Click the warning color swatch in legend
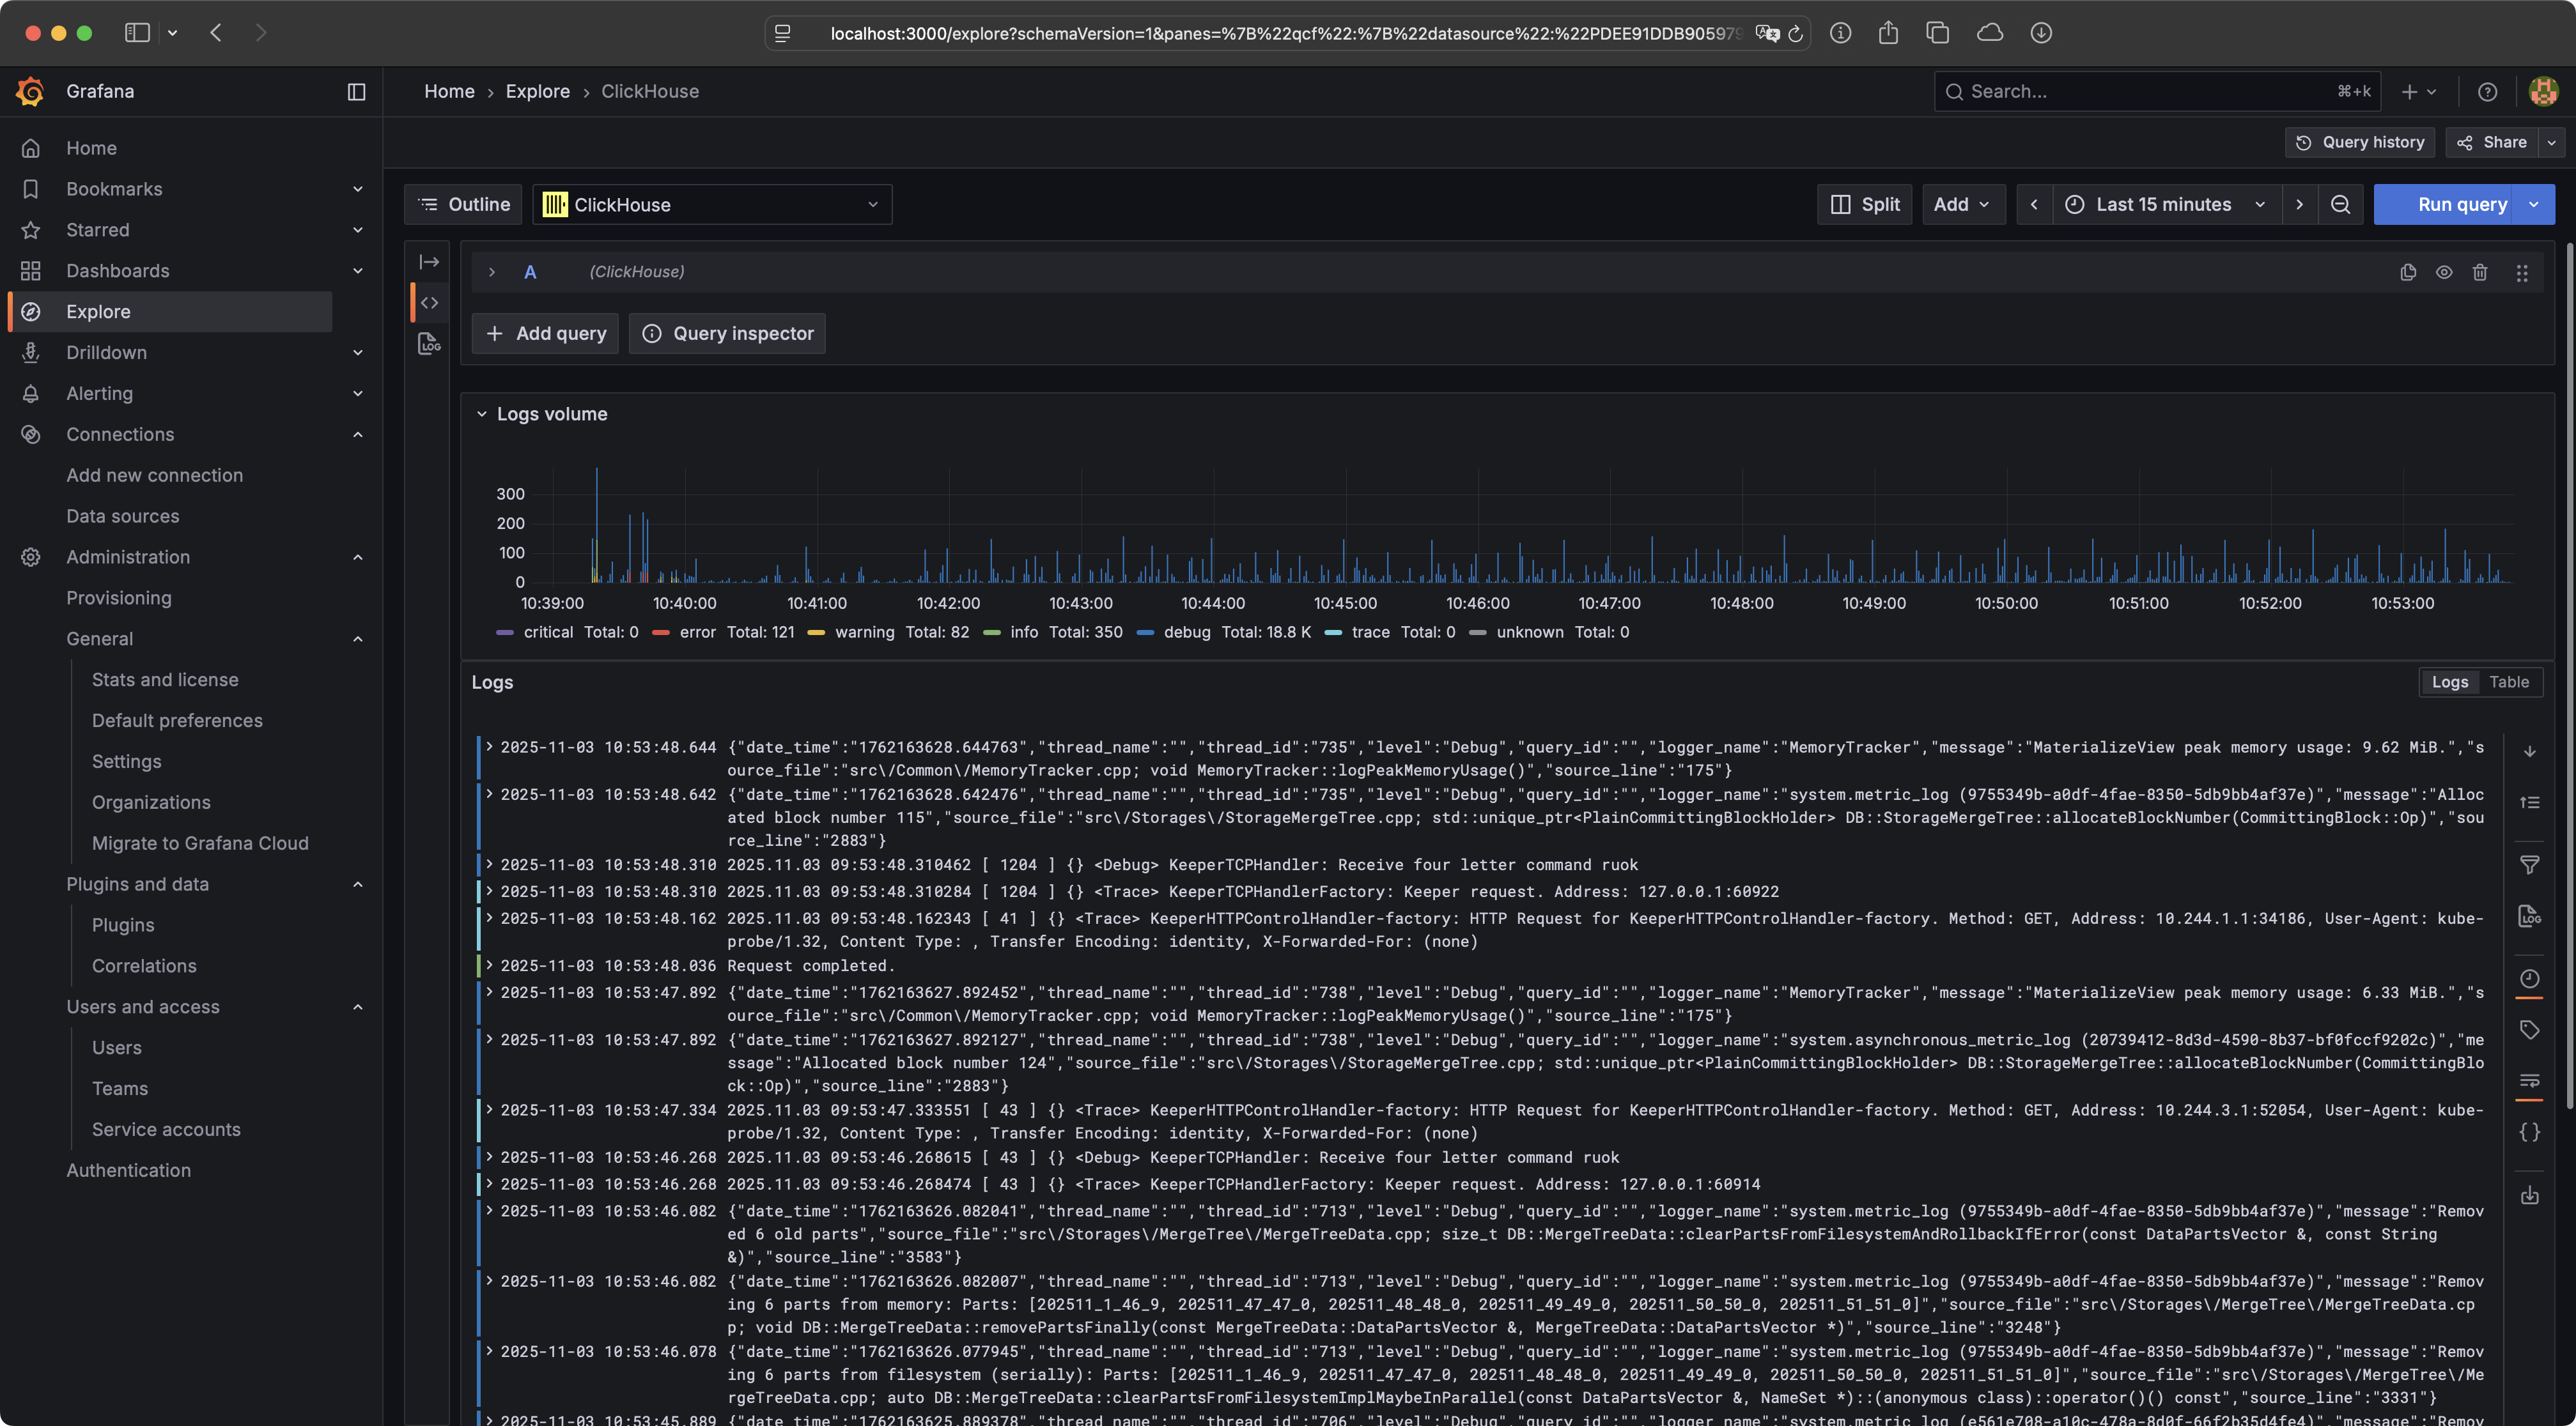This screenshot has width=2576, height=1426. tap(816, 632)
